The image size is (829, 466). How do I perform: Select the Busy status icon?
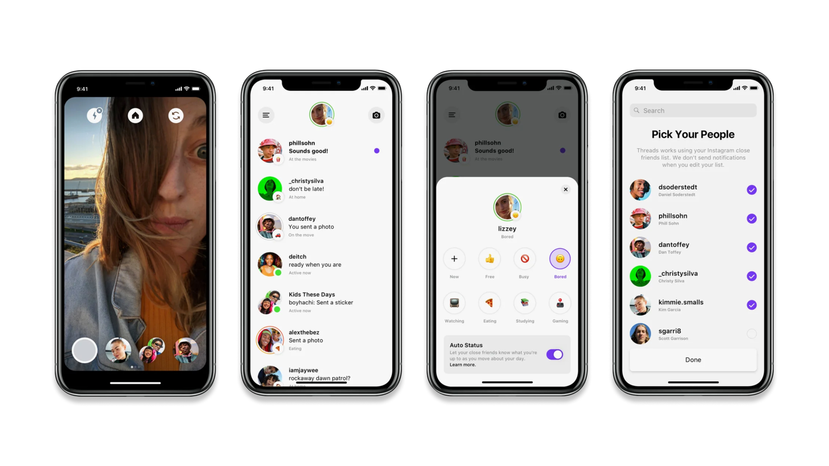pyautogui.click(x=524, y=258)
